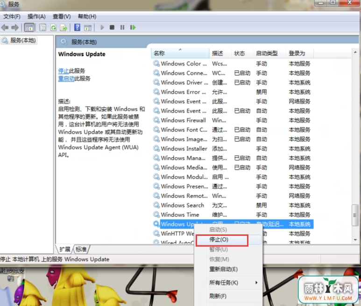
Task: Click the gear icon beside Windows Search
Action: tap(156, 205)
